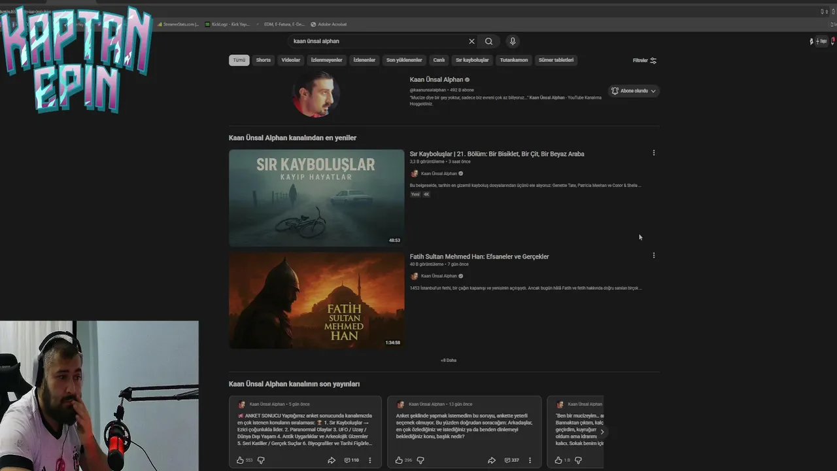
Task: Like the ANKET SONUCU post
Action: tap(240, 461)
